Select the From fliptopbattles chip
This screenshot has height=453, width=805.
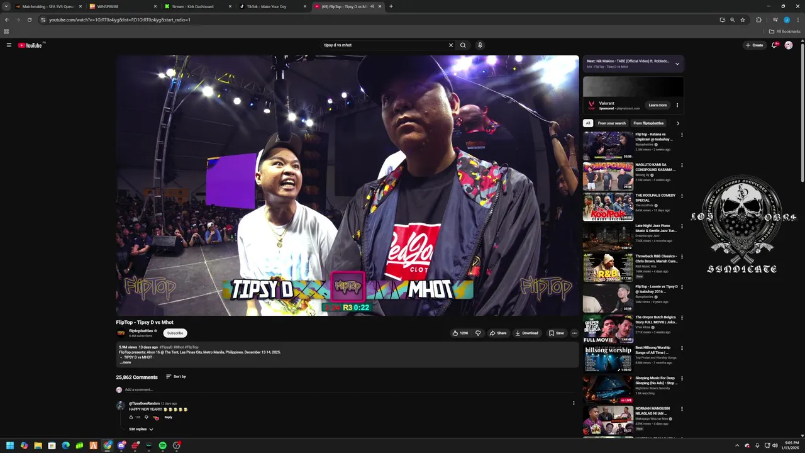[x=648, y=123]
